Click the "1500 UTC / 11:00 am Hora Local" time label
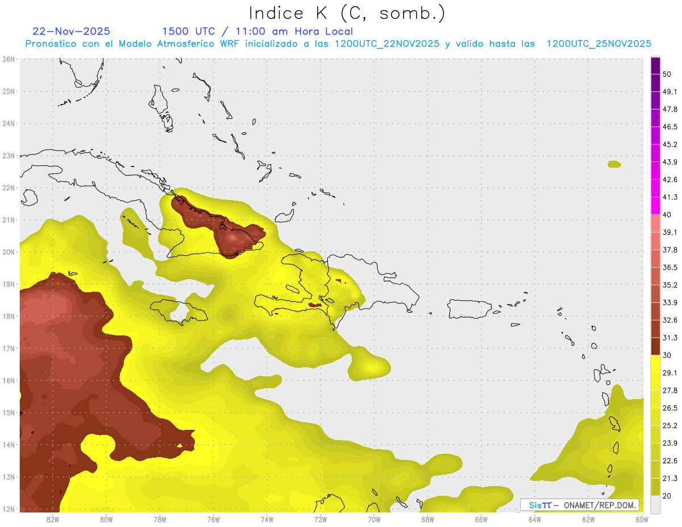This screenshot has height=527, width=682. click(257, 32)
